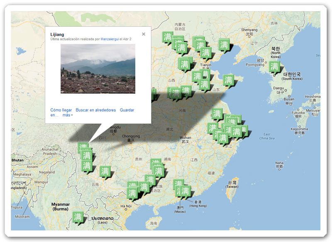Select the 满 marker near Seoul, South Korea
The image size is (332, 242).
[274, 66]
